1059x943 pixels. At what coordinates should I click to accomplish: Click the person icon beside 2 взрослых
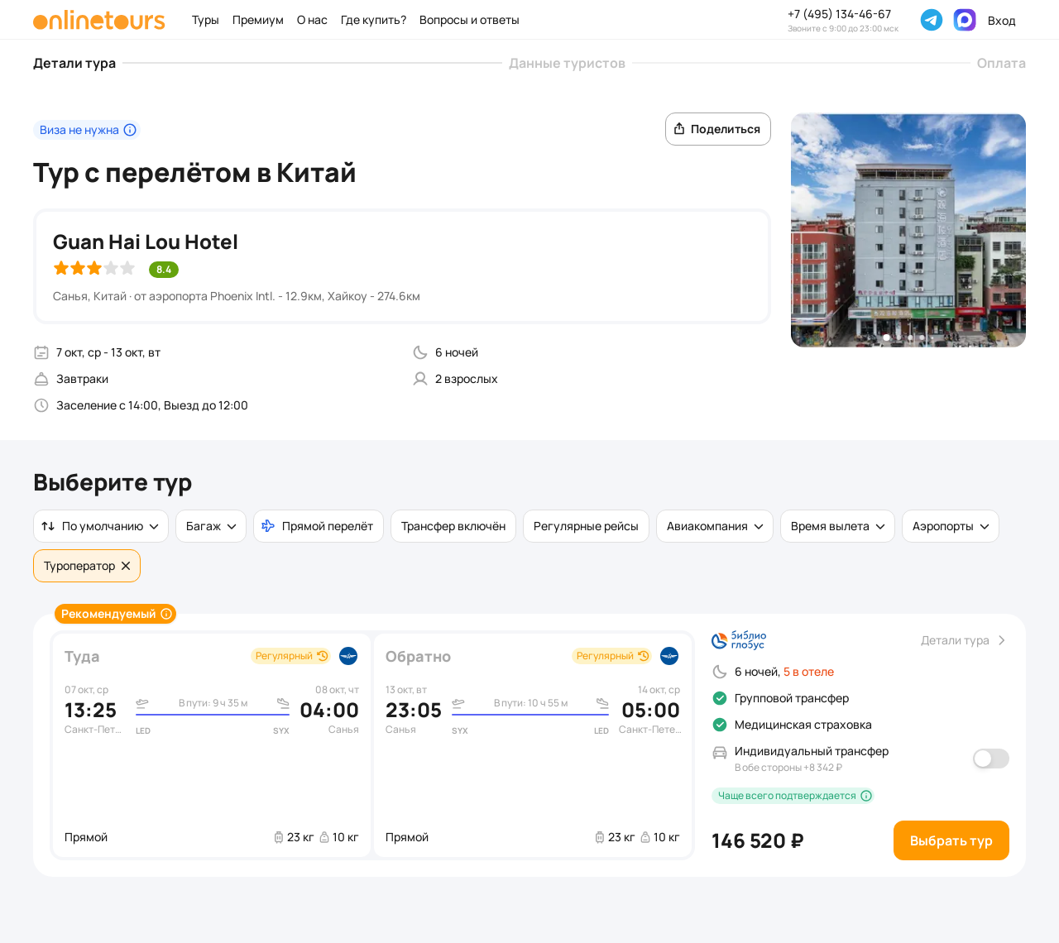click(x=420, y=379)
